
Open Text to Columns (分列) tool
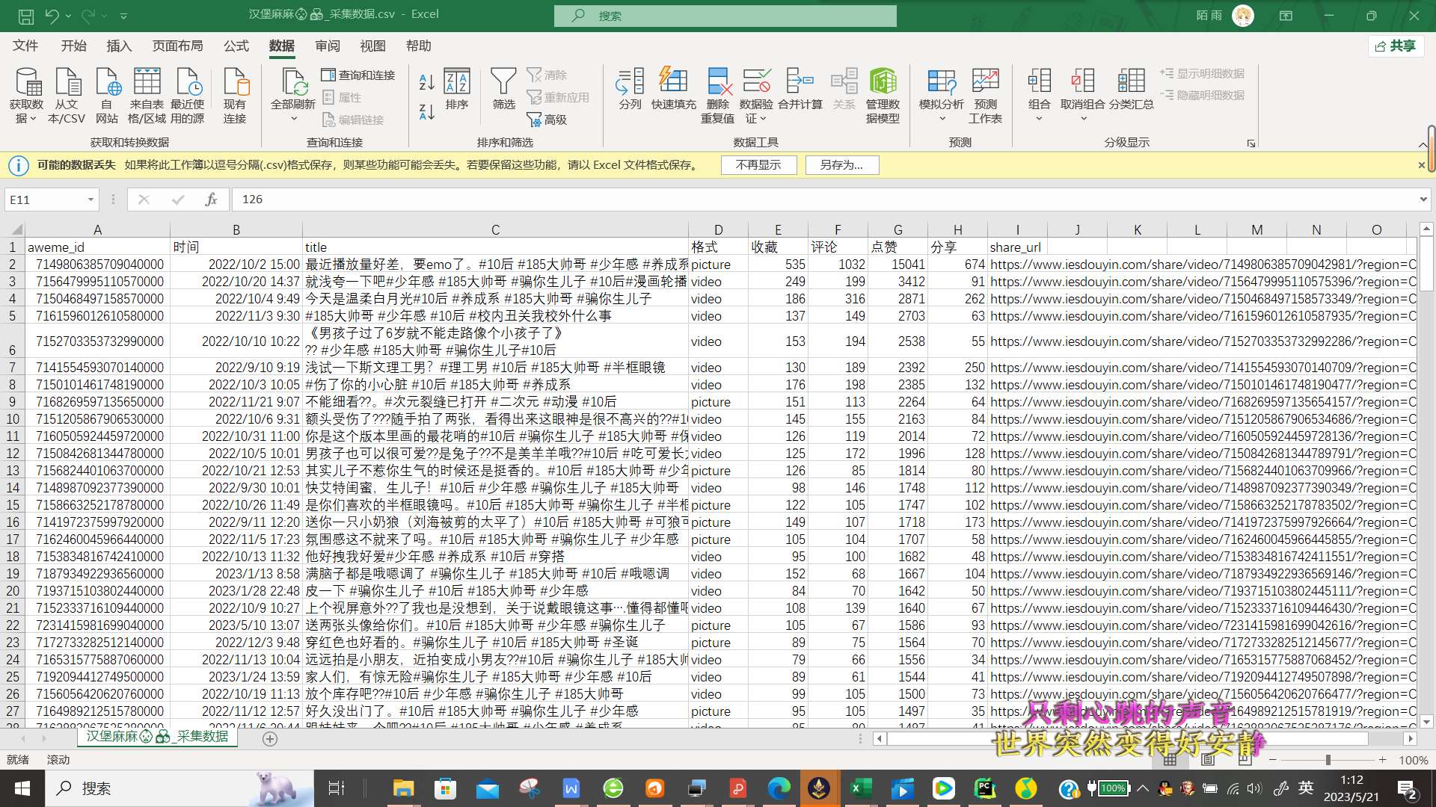[x=630, y=81]
